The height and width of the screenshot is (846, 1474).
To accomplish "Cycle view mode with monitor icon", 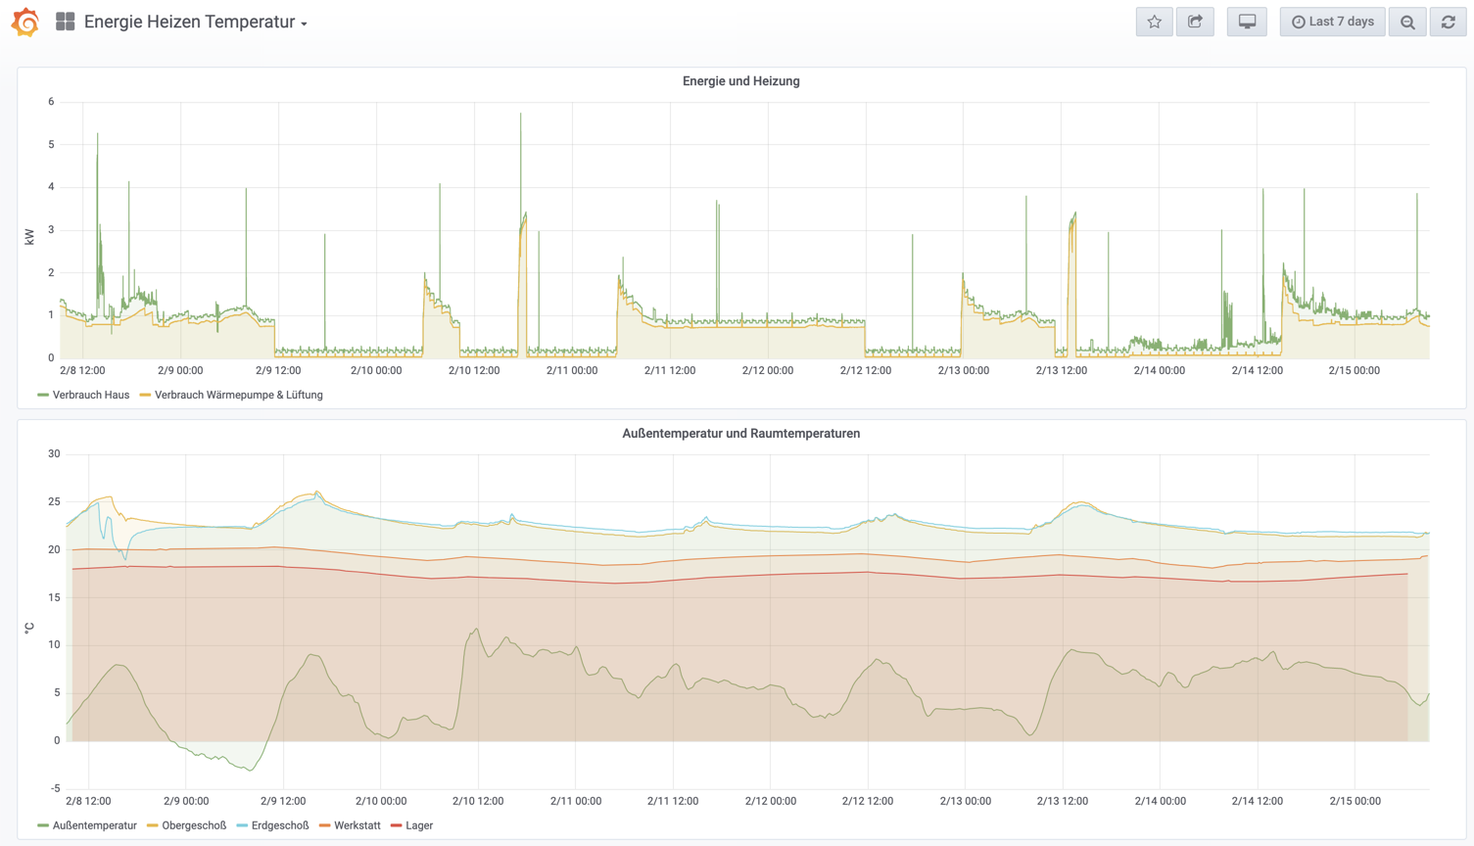I will [x=1247, y=22].
